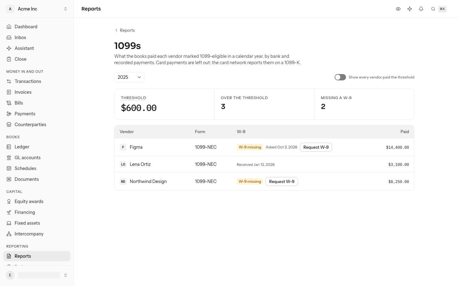Request W-9 from Figma
Screen dimensions: 458x286
[x=316, y=147]
